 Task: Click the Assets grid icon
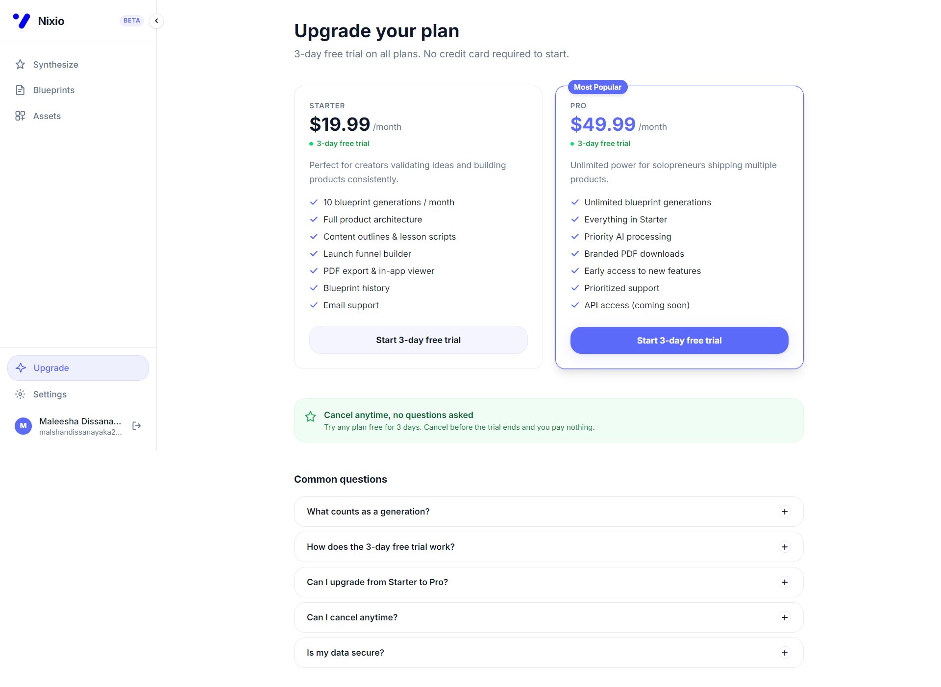[x=20, y=116]
